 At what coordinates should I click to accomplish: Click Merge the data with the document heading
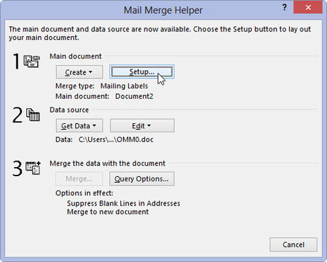[107, 163]
